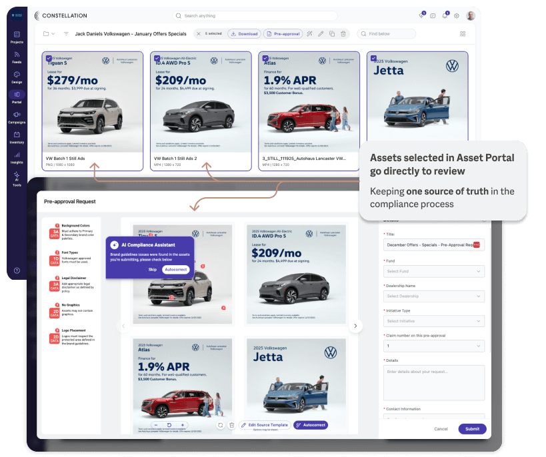Go to previous assets with left chevron
The width and height of the screenshot is (546, 457).
click(x=123, y=326)
